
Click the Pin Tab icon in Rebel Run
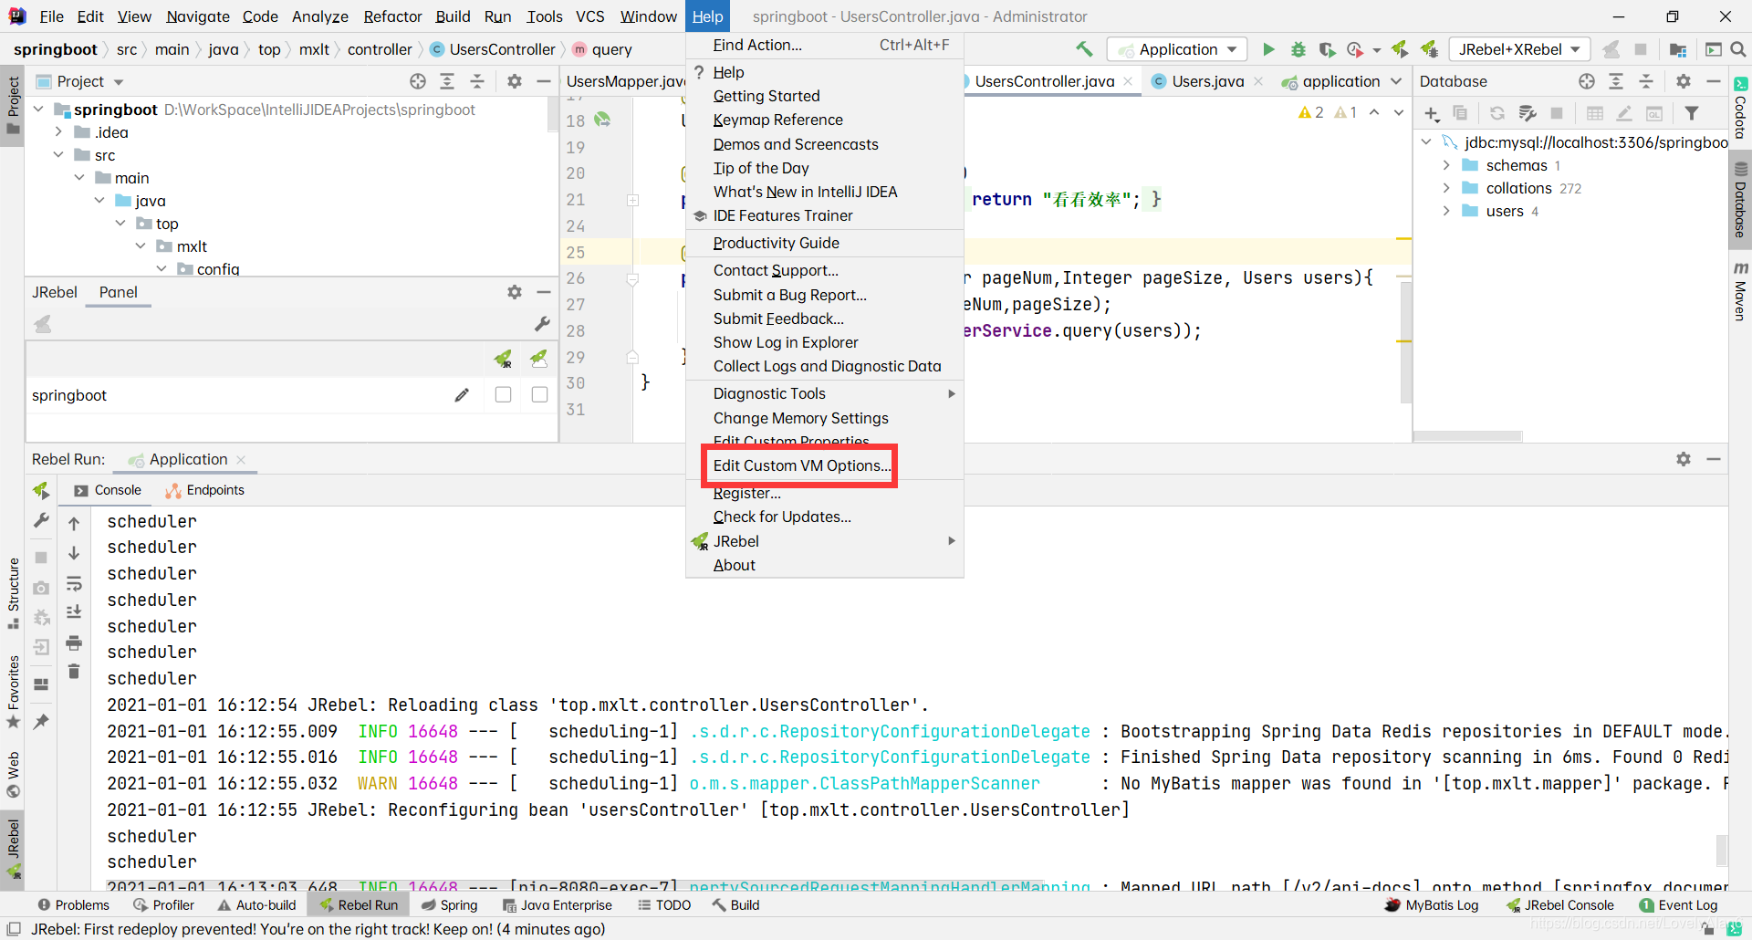(41, 722)
